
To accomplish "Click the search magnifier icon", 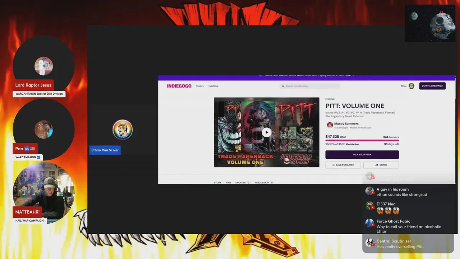I will [x=283, y=86].
